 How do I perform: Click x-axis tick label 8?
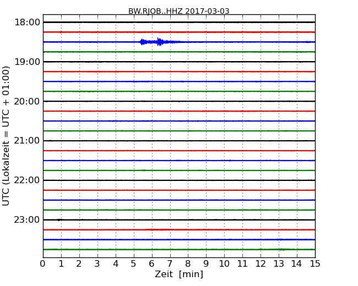188,264
